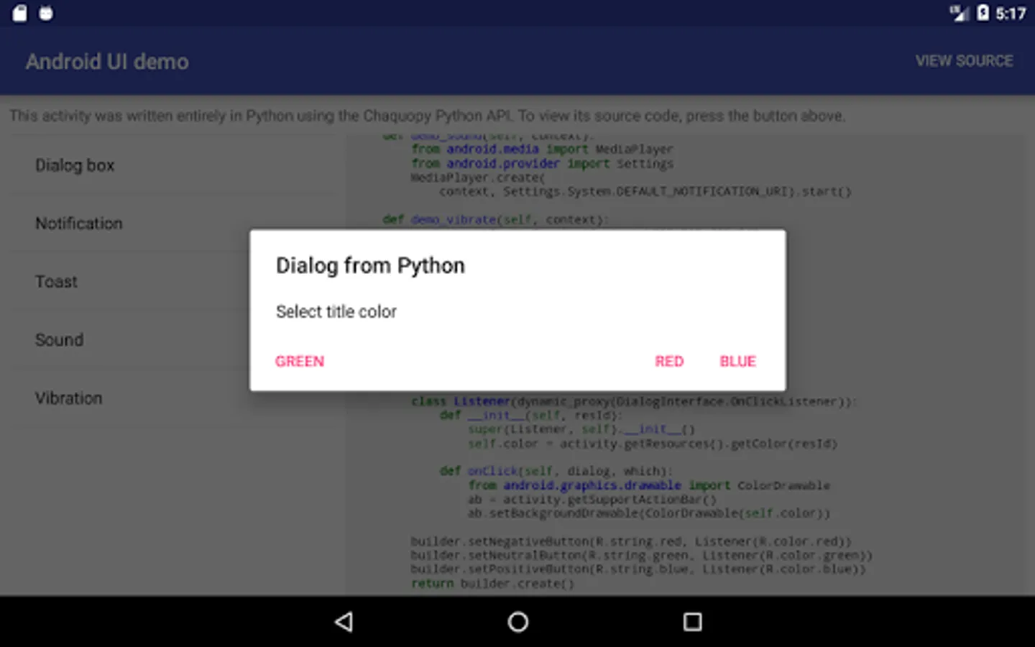Click the 'def demo_vibrate(self, context):' code line
Image resolution: width=1035 pixels, height=647 pixels.
click(x=496, y=219)
